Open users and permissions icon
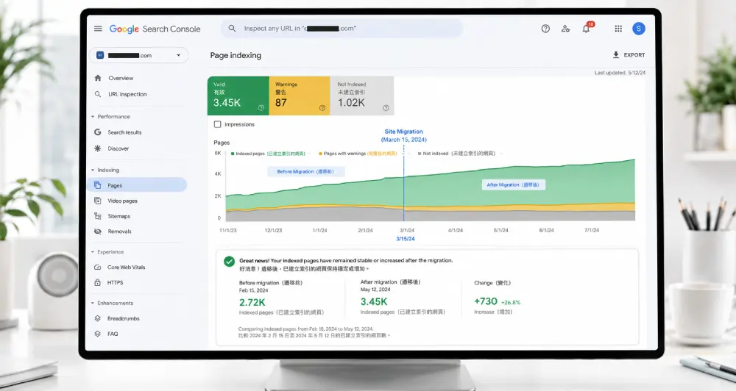Image resolution: width=736 pixels, height=391 pixels. click(x=565, y=29)
